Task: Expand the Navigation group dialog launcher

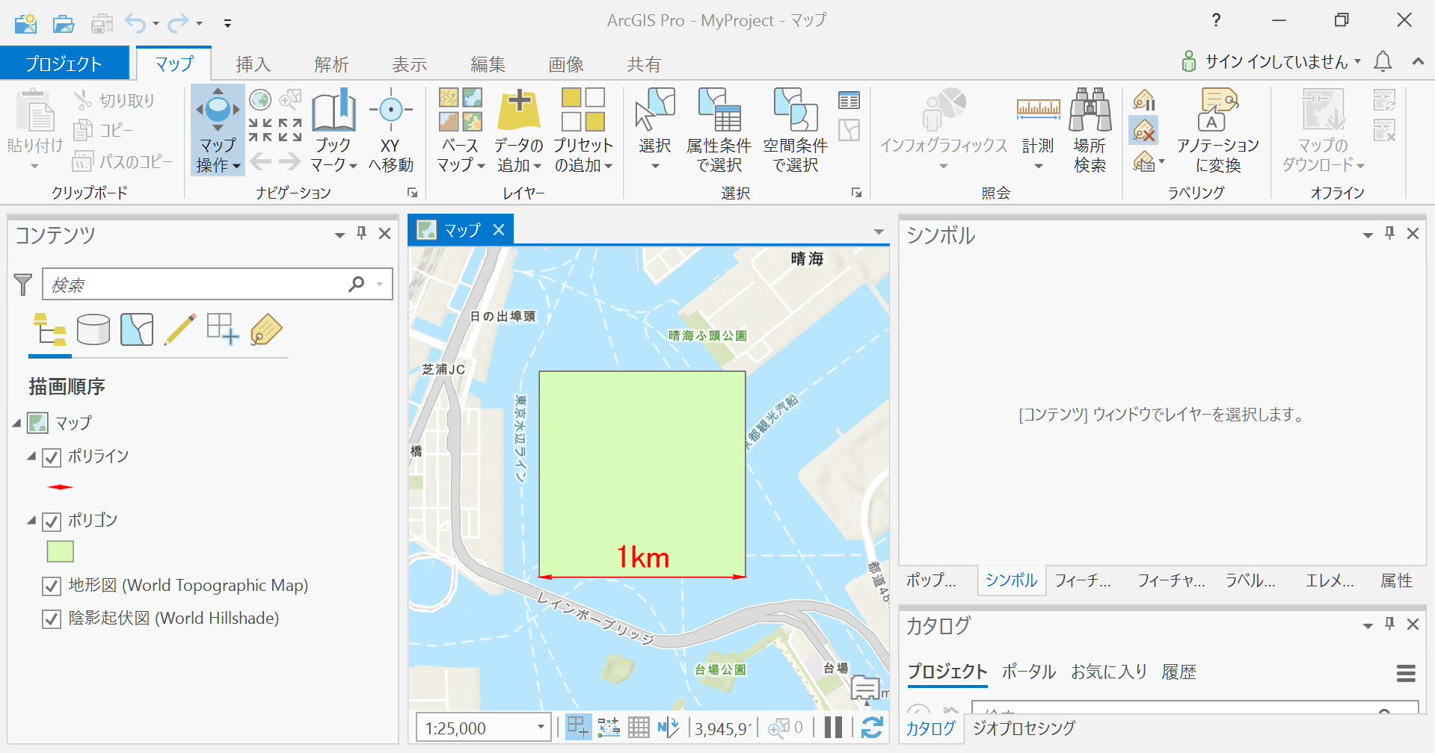Action: coord(412,193)
